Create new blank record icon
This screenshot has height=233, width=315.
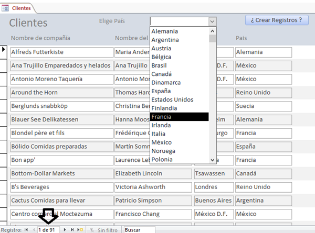[x=80, y=230]
